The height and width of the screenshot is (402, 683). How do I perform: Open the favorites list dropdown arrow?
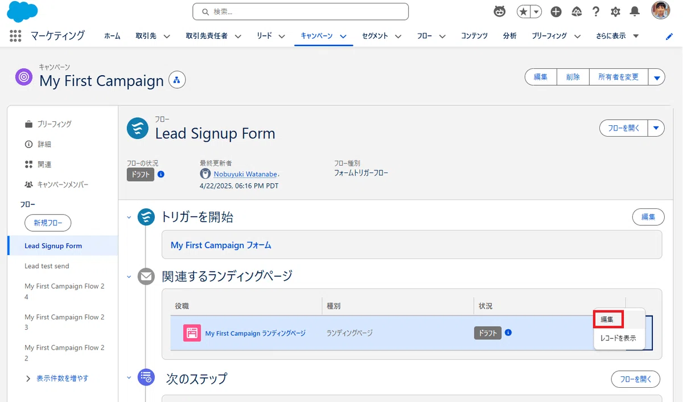click(x=536, y=11)
